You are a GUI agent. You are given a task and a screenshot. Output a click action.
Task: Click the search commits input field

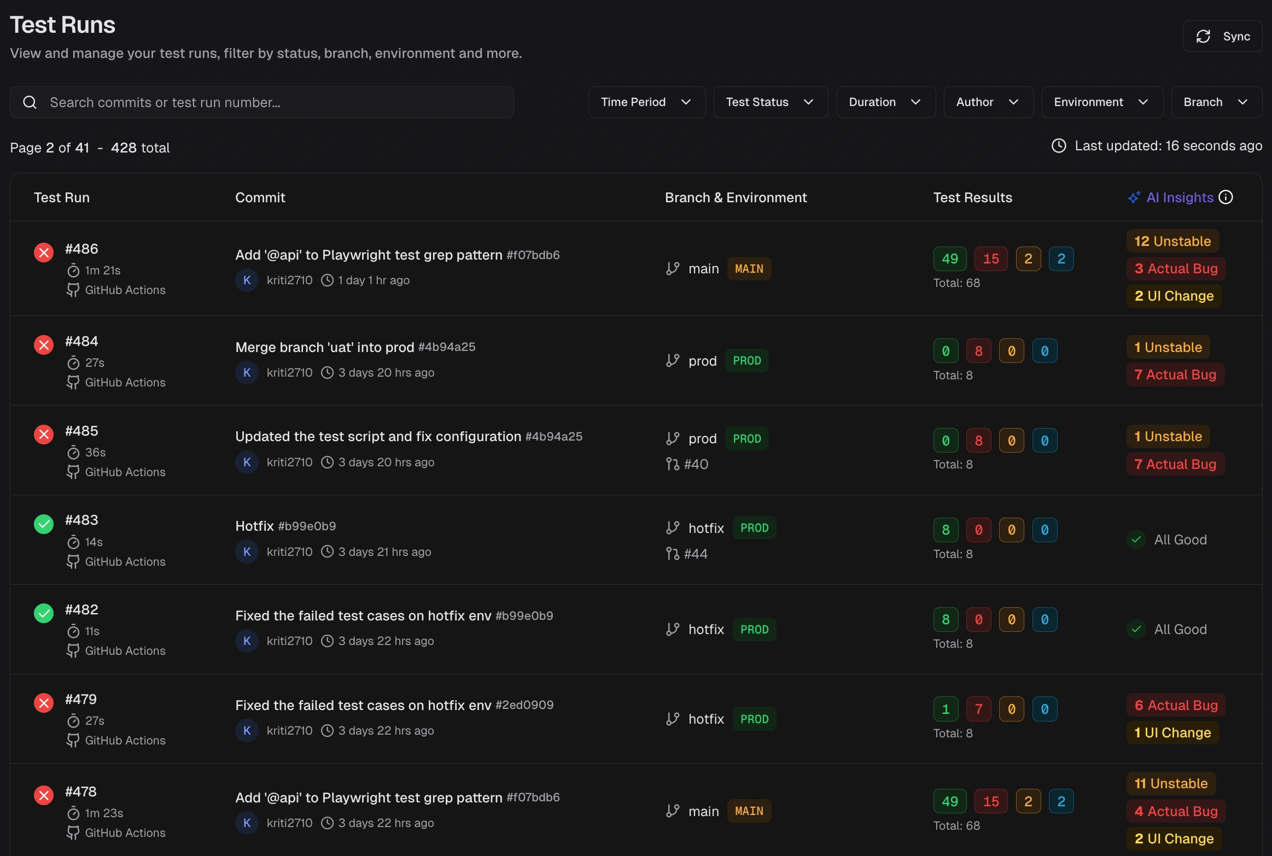[x=262, y=102]
